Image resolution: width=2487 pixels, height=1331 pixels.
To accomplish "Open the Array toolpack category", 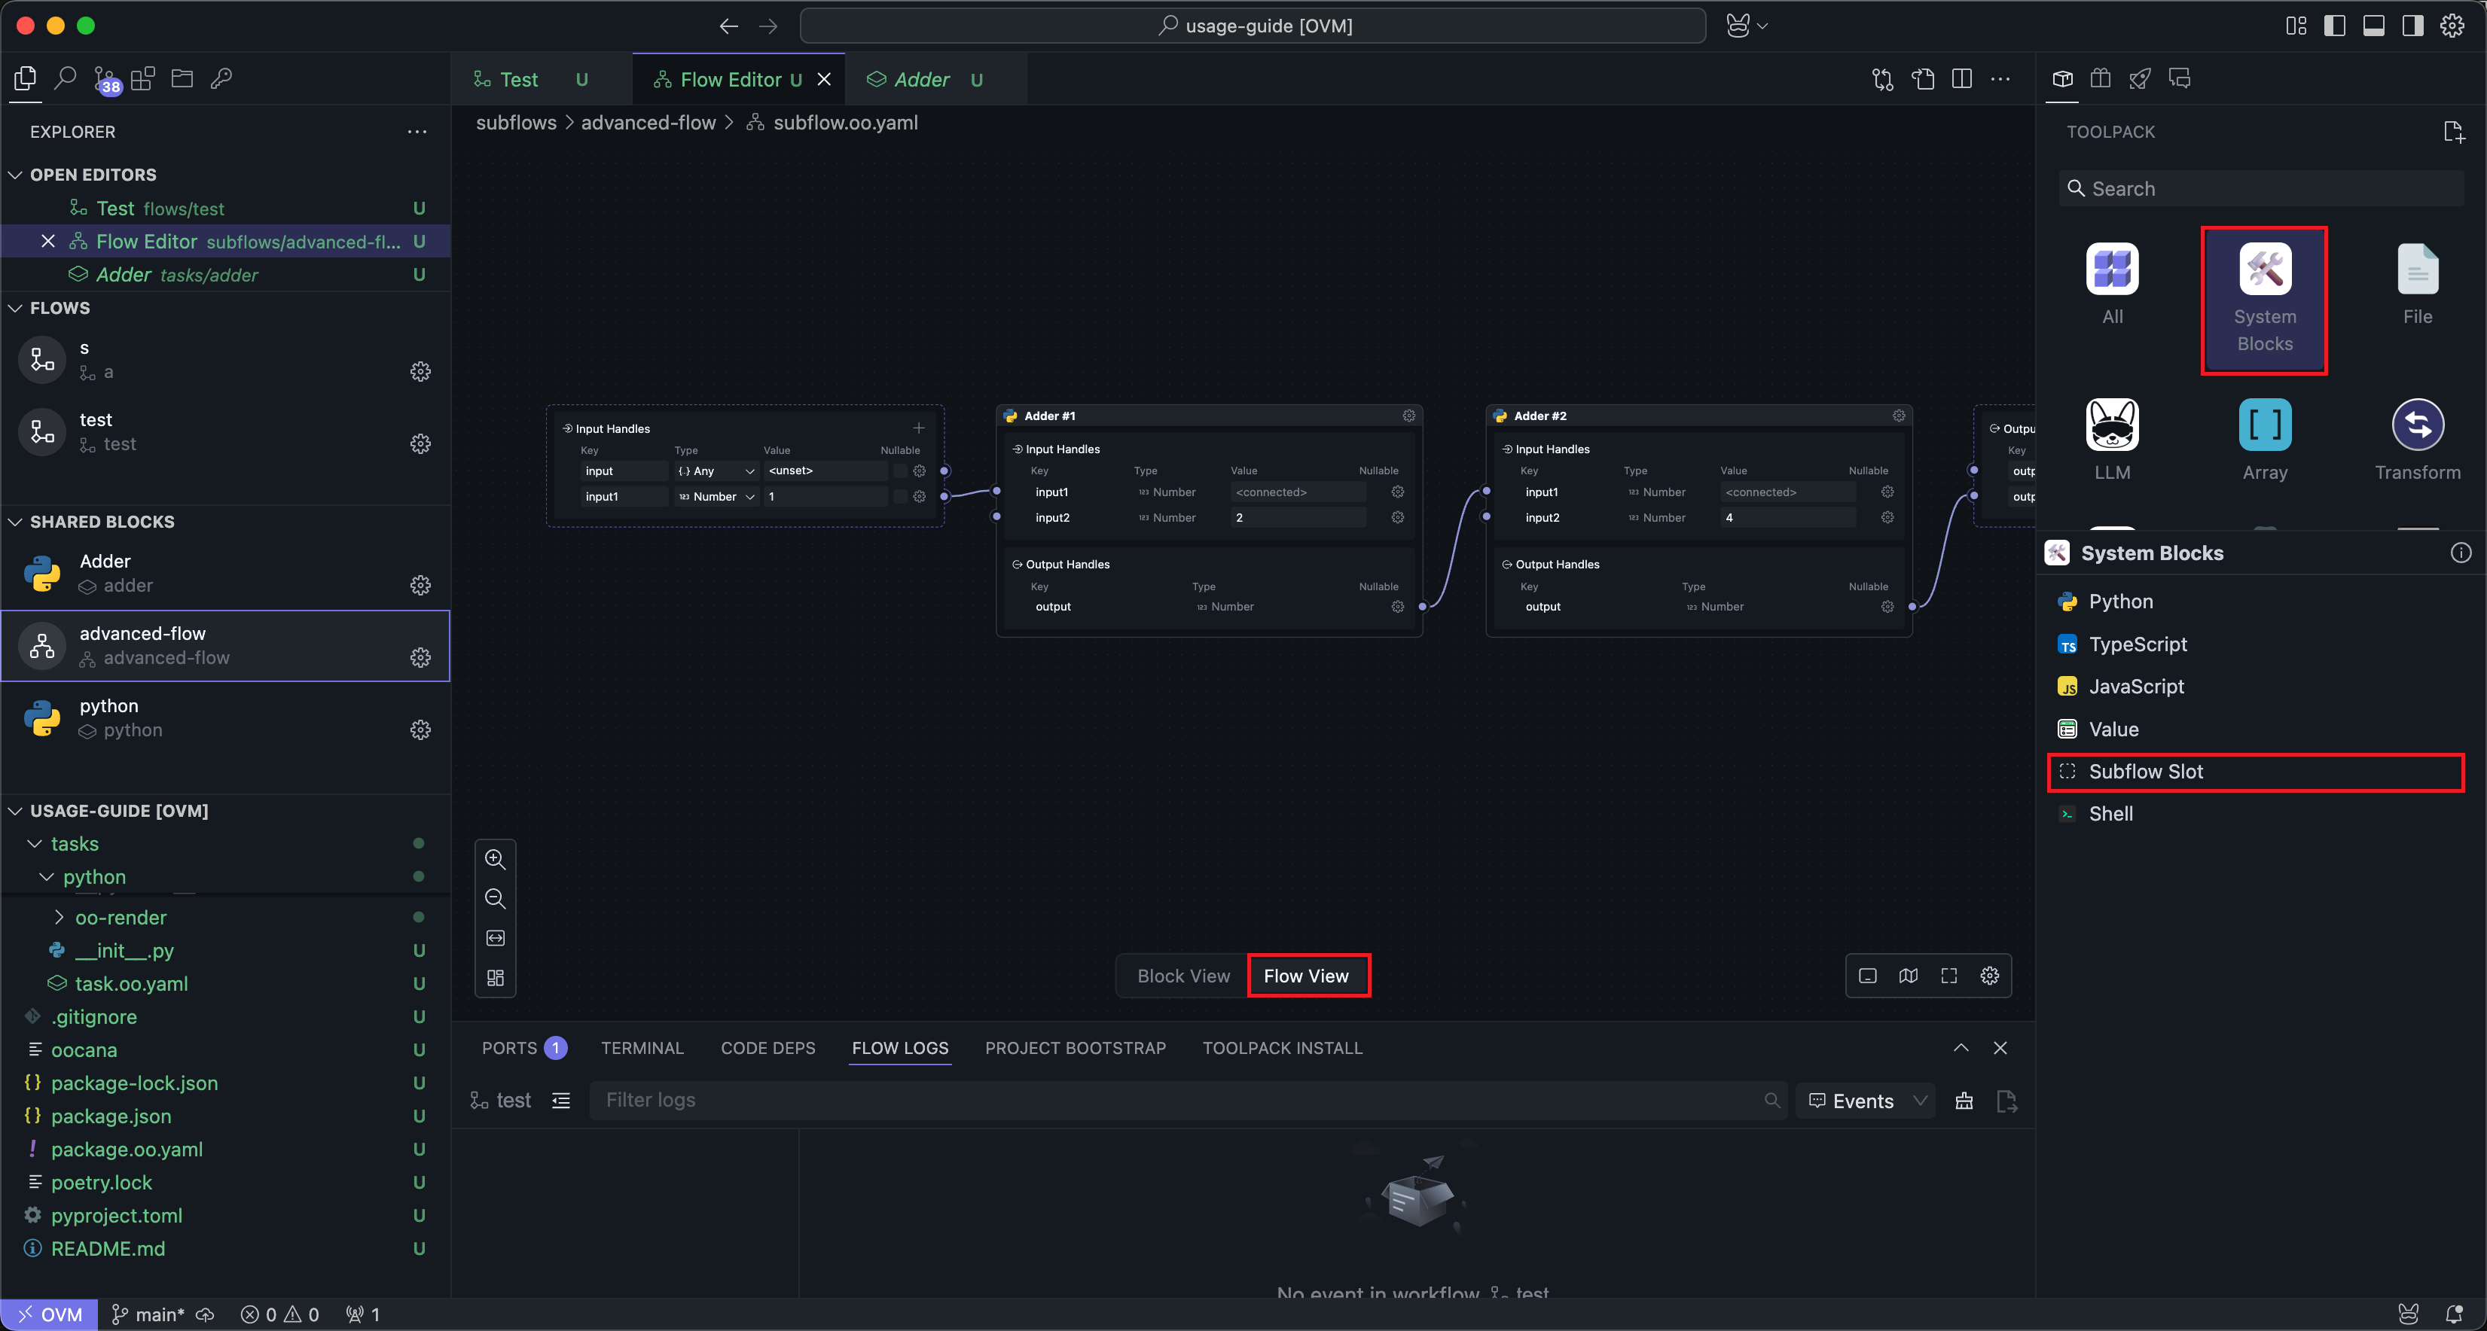I will (2263, 439).
